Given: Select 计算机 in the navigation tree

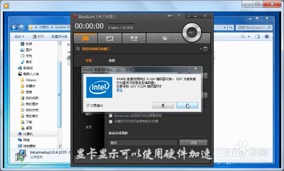Looking at the screenshot, I should point(25,134).
